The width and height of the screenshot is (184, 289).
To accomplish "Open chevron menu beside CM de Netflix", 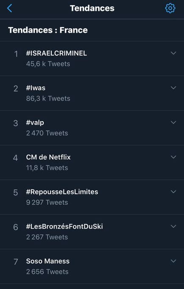I will pyautogui.click(x=173, y=157).
